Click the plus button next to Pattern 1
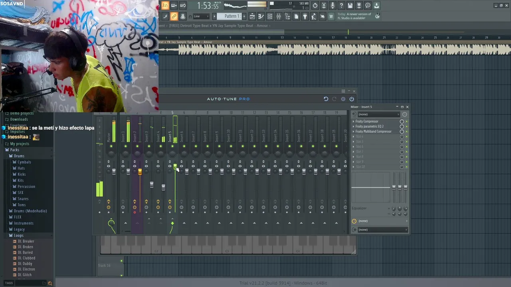 243,16
